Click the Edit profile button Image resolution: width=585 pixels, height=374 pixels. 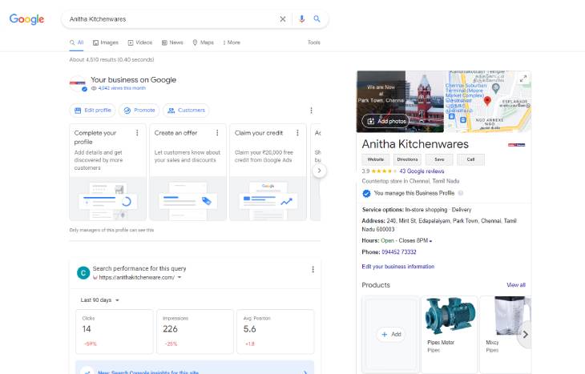tap(93, 111)
